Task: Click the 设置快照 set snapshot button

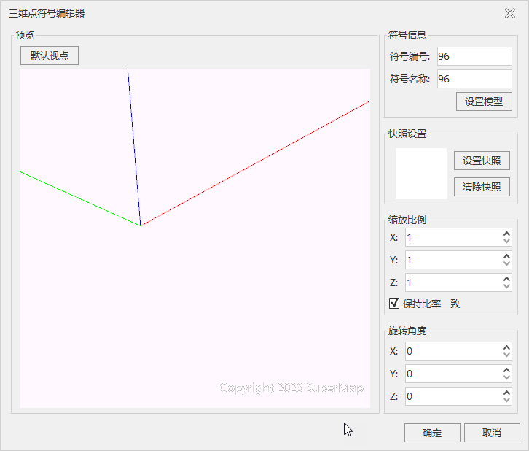Action: 482,161
